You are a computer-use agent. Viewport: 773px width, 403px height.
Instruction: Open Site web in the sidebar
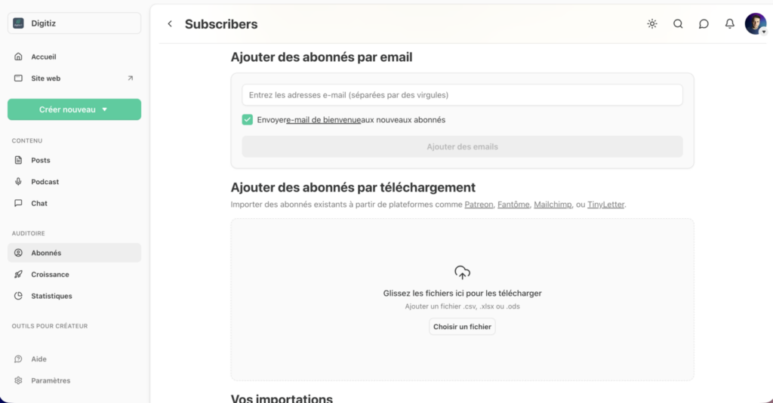pyautogui.click(x=75, y=78)
